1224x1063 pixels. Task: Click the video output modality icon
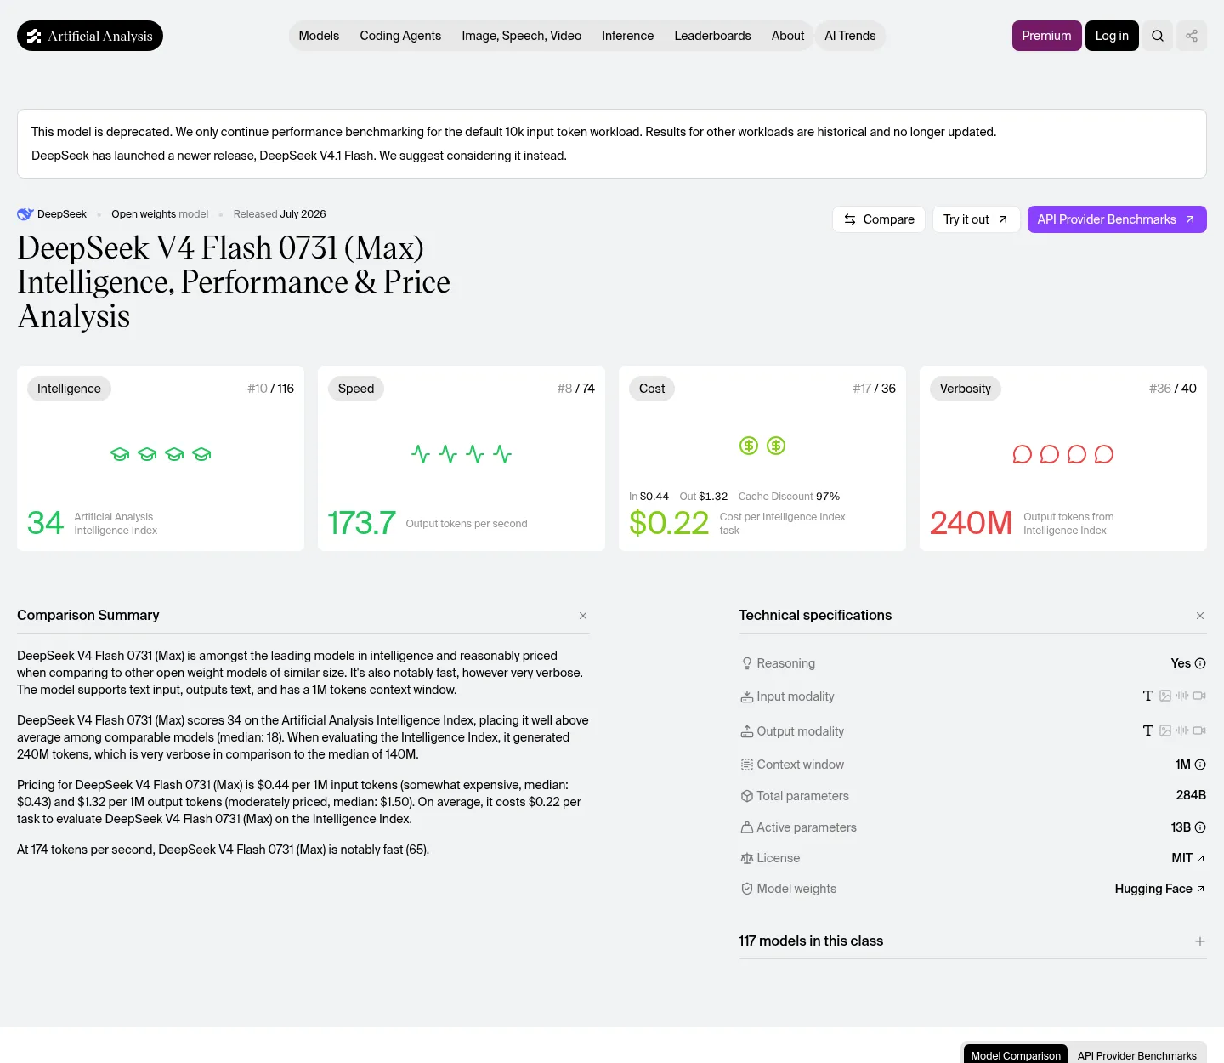pyautogui.click(x=1199, y=730)
